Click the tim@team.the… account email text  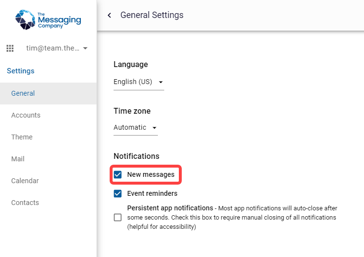click(x=53, y=48)
